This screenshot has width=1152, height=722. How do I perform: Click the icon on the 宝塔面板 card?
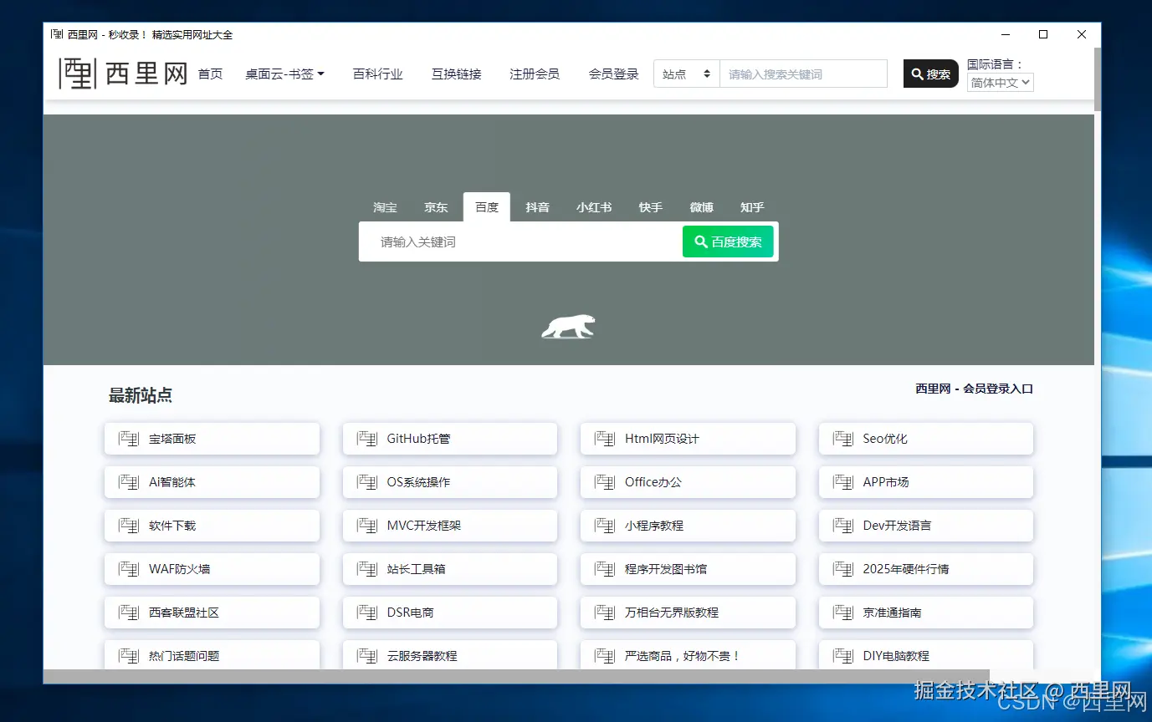(128, 439)
